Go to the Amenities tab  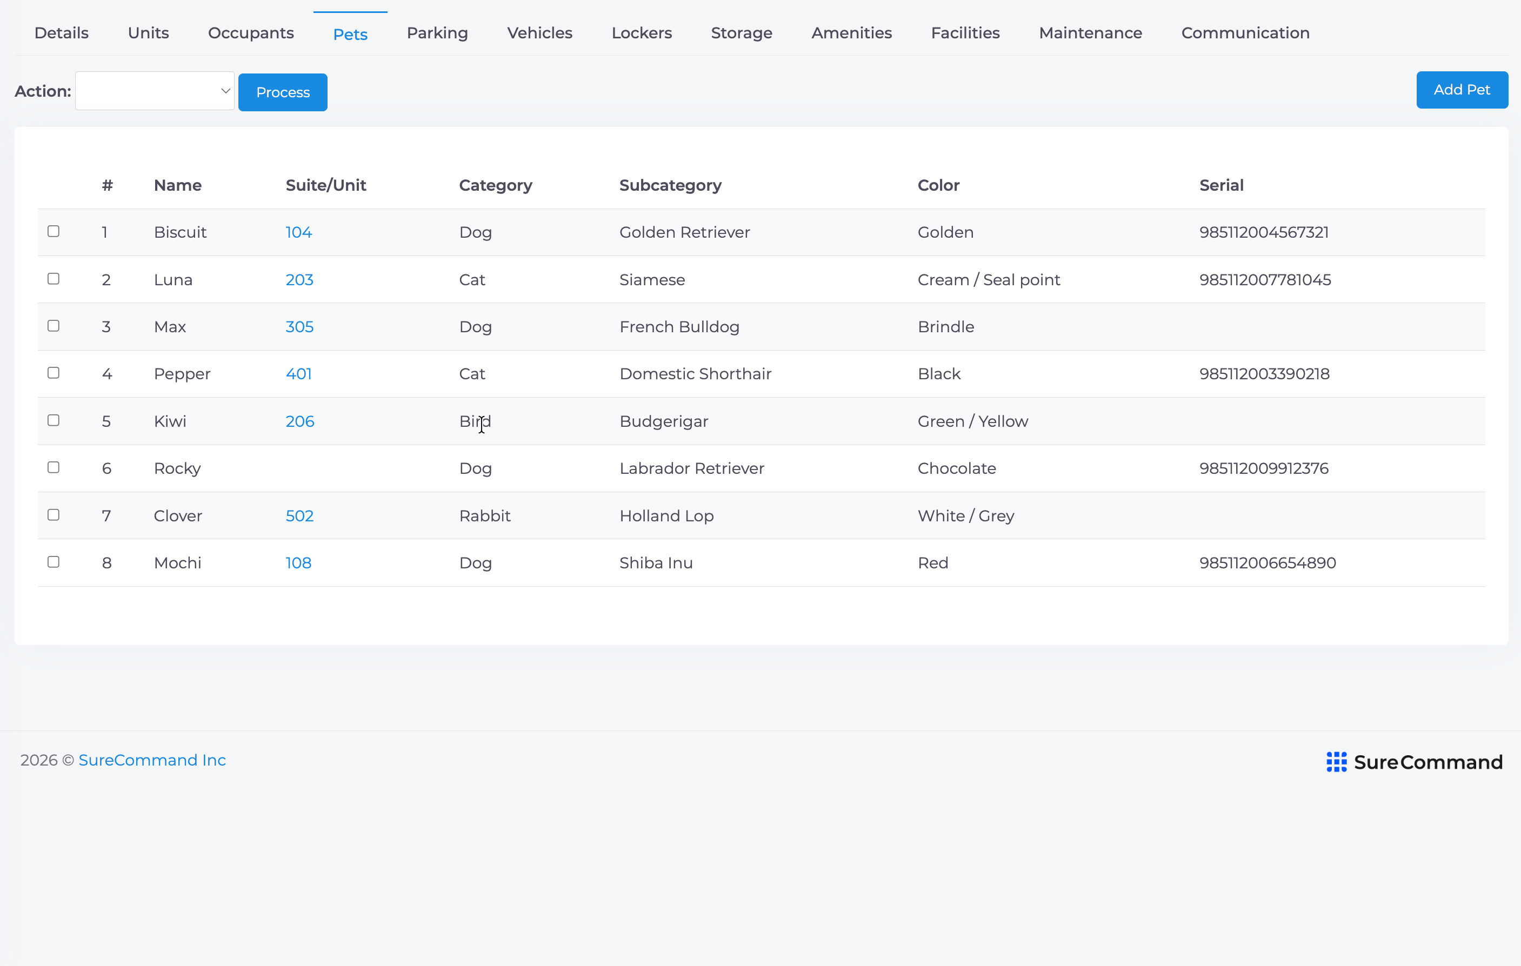point(851,33)
